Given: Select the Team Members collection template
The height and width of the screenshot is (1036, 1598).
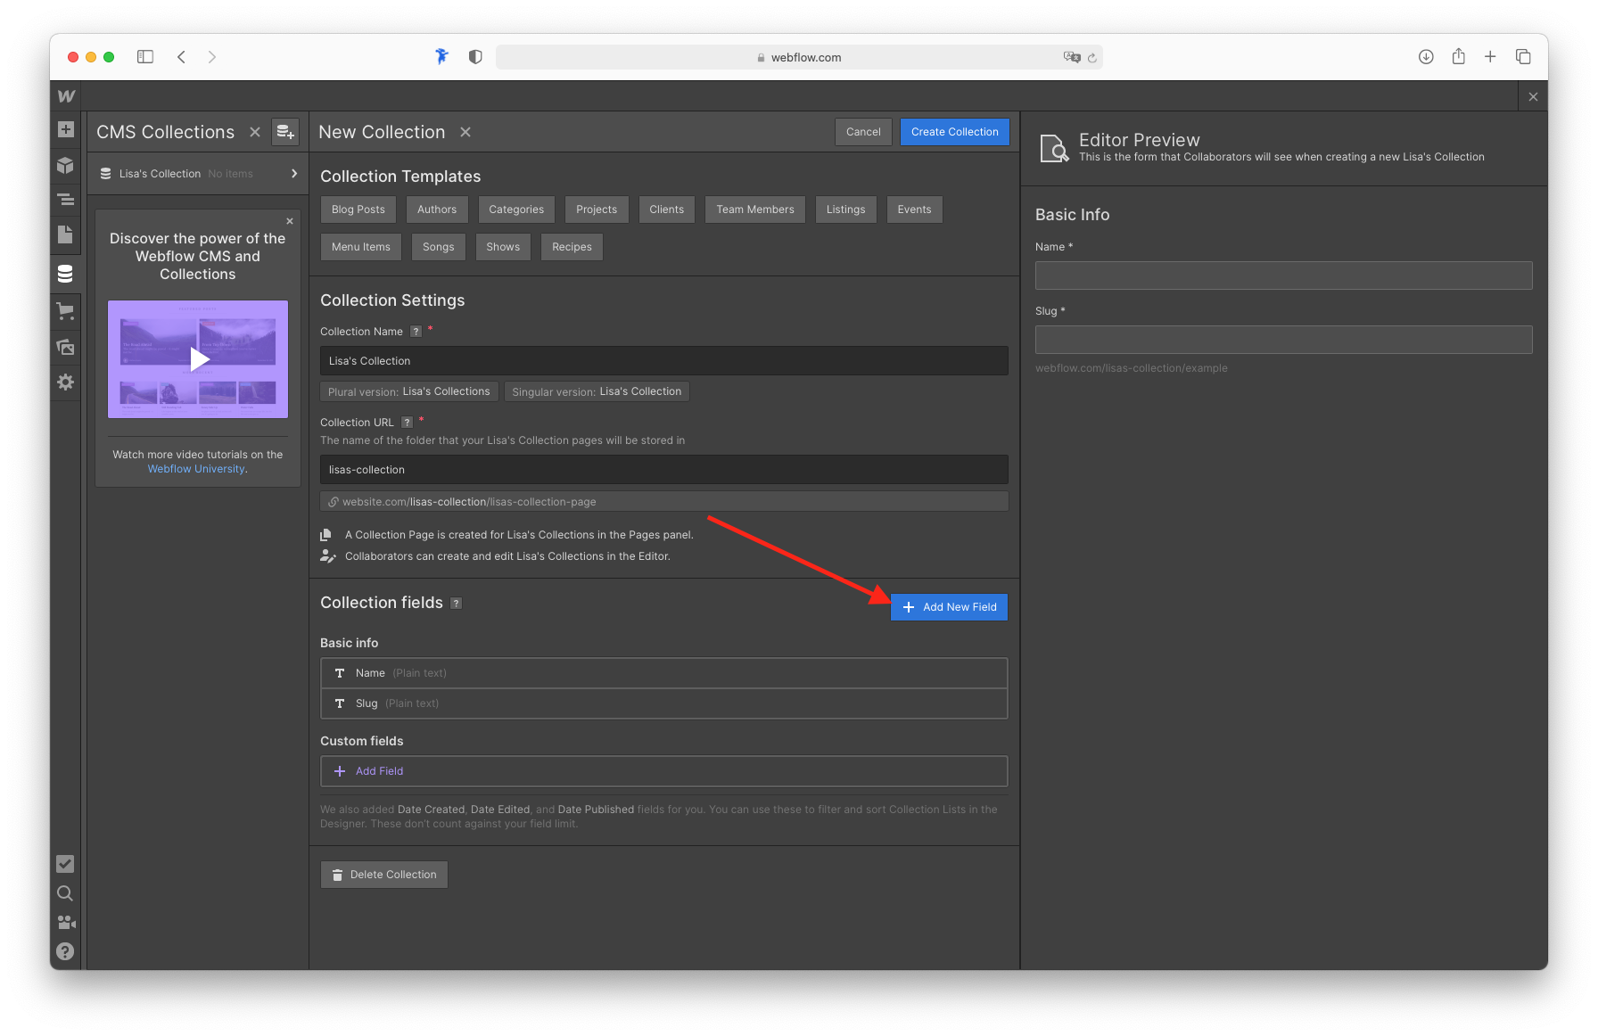Looking at the screenshot, I should tap(754, 209).
